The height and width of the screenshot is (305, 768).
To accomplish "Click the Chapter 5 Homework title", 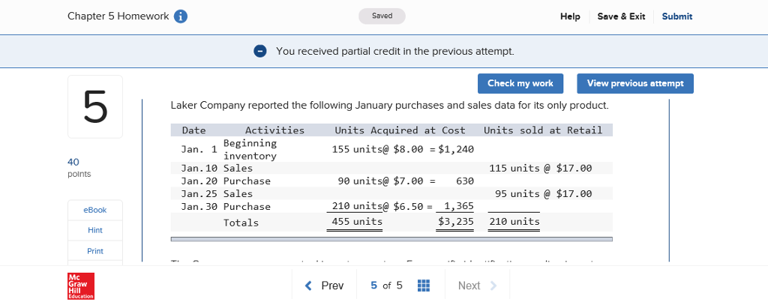I will click(118, 16).
